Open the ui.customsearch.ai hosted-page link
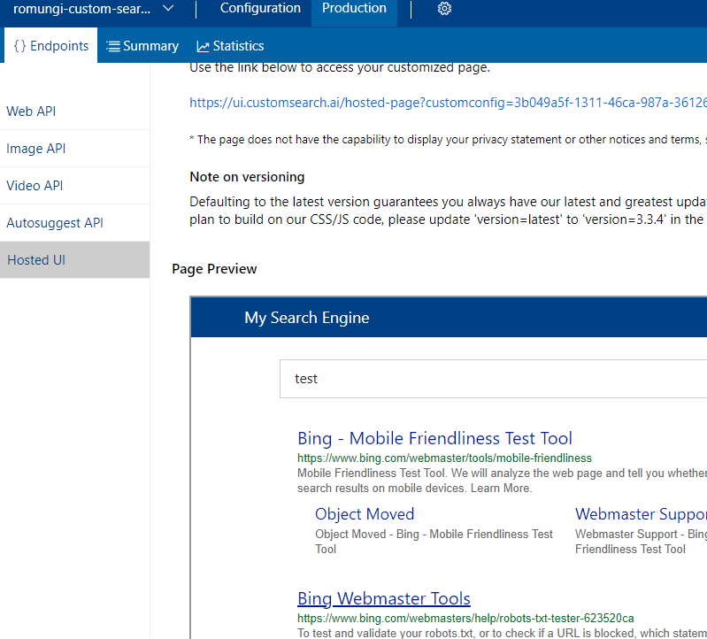The height and width of the screenshot is (639, 707). point(448,103)
